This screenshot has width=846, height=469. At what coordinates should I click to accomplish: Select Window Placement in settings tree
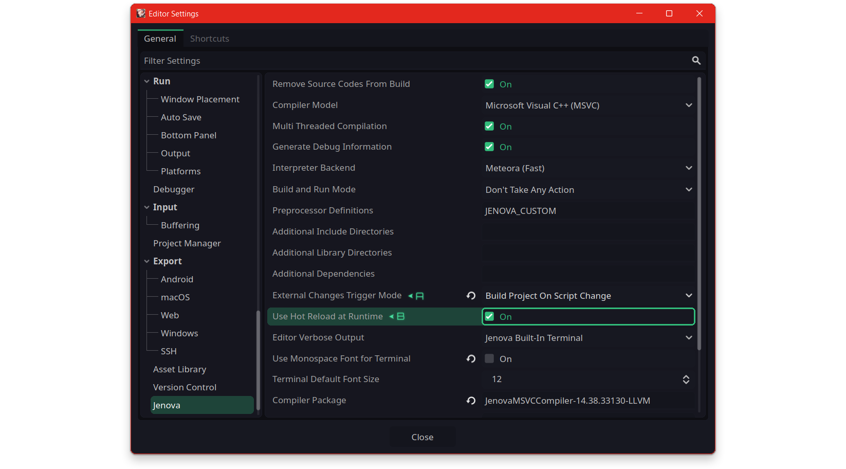tap(200, 99)
